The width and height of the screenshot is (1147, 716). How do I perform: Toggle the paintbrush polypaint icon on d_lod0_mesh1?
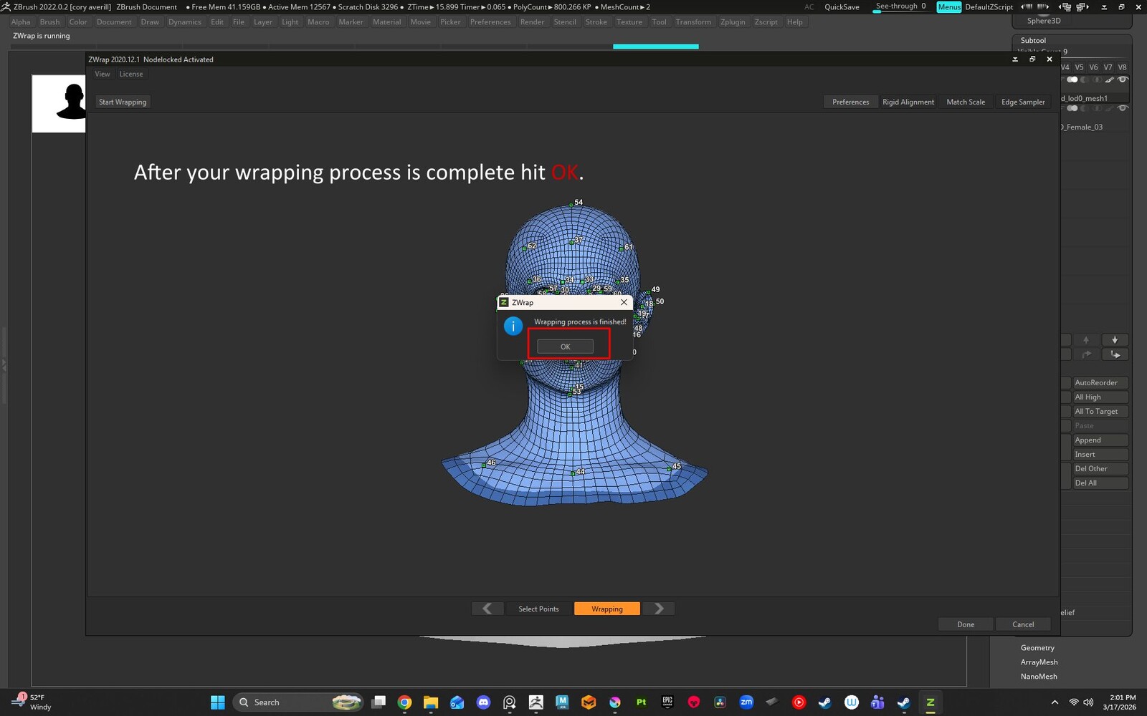(x=1110, y=79)
